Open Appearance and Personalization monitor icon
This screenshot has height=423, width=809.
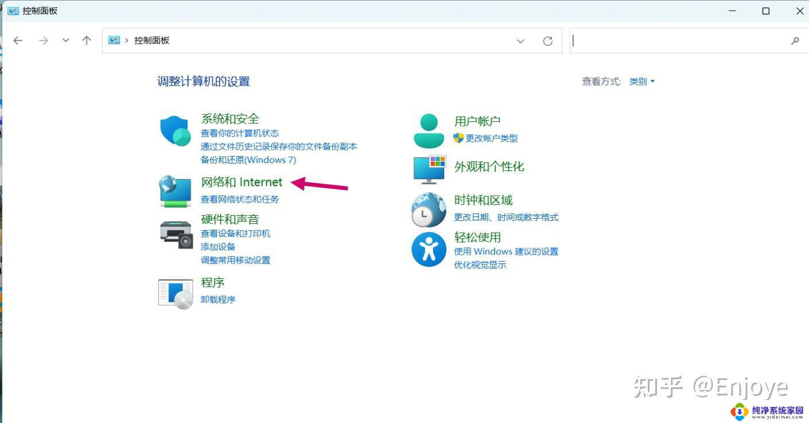[x=429, y=169]
